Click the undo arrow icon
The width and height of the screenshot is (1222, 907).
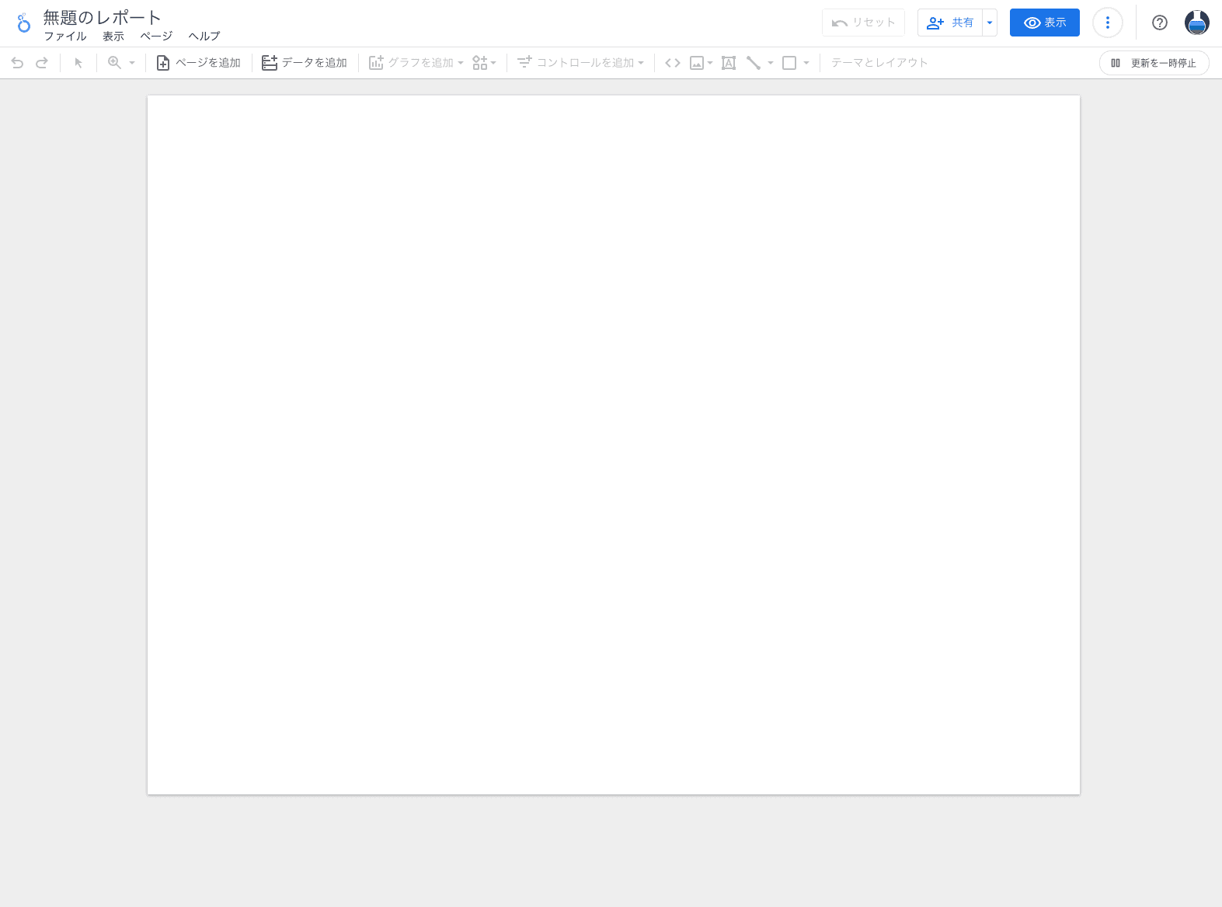pyautogui.click(x=17, y=63)
